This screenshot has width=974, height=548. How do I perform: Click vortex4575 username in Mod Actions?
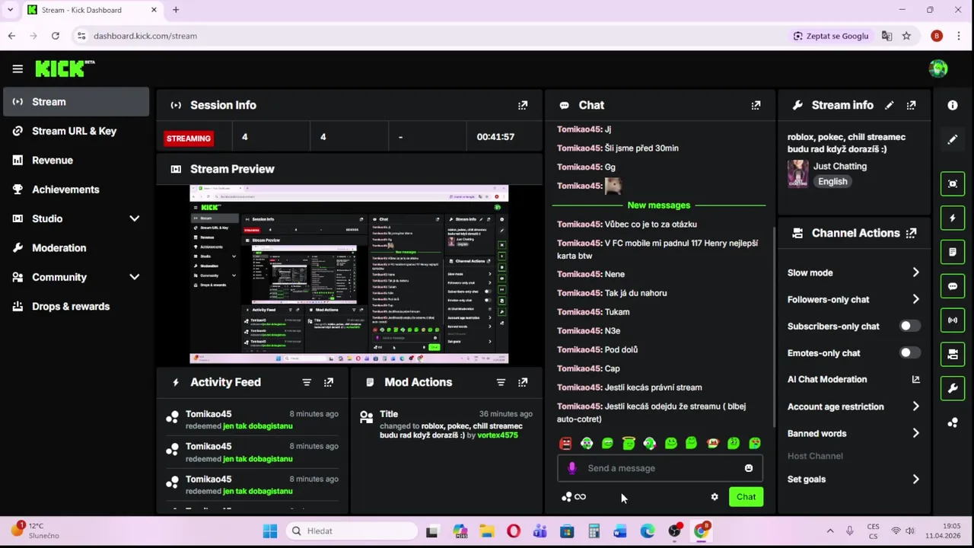tap(497, 435)
